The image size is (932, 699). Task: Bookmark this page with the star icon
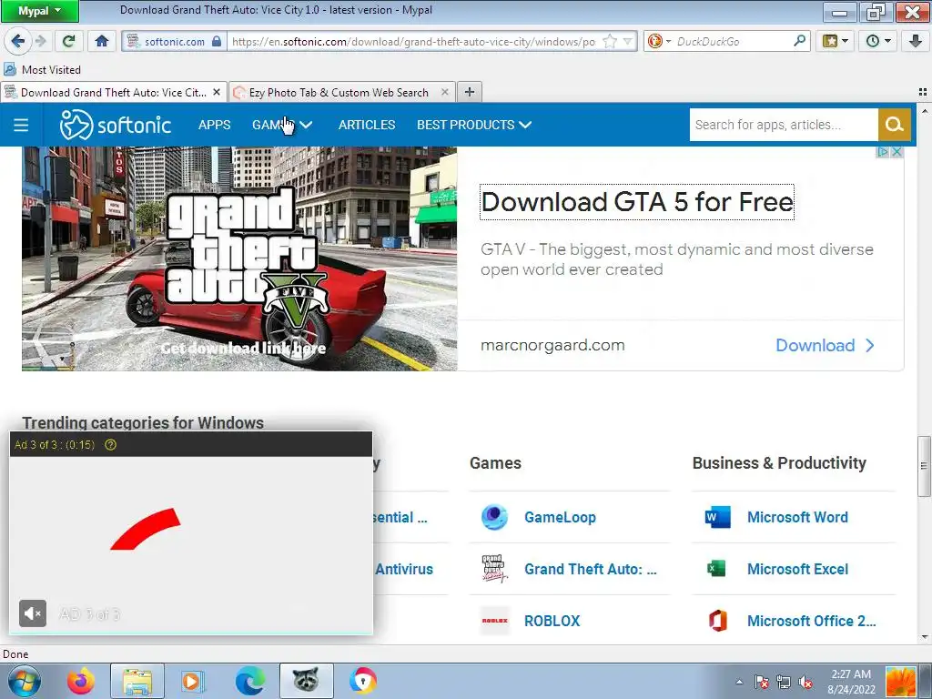coord(610,42)
